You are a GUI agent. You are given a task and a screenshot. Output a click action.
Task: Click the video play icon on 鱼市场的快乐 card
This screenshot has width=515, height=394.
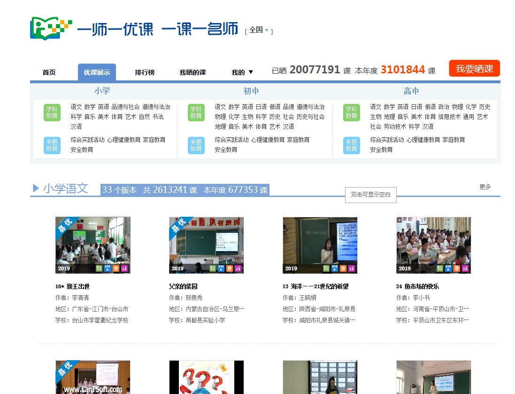point(448,268)
